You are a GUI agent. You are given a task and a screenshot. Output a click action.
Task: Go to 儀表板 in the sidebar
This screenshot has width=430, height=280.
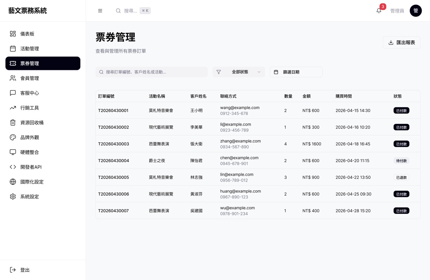(43, 34)
